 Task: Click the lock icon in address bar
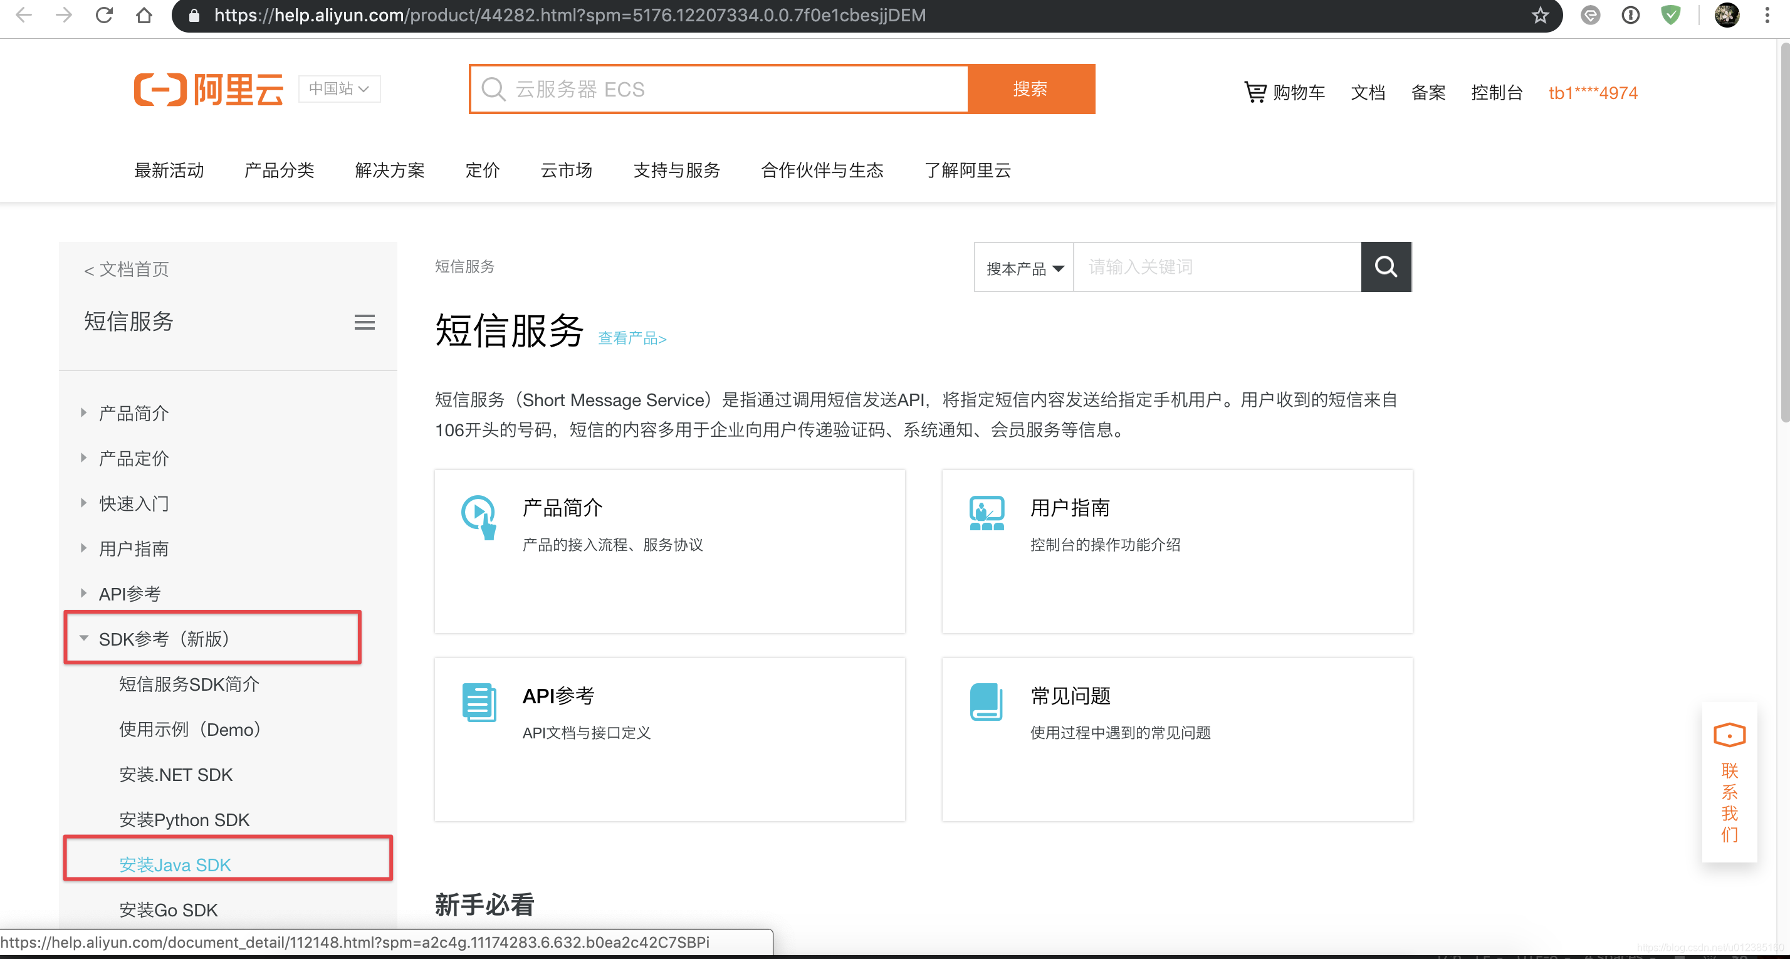pyautogui.click(x=194, y=15)
